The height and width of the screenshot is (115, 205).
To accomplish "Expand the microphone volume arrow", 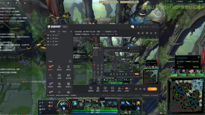I will pyautogui.click(x=122, y=89).
